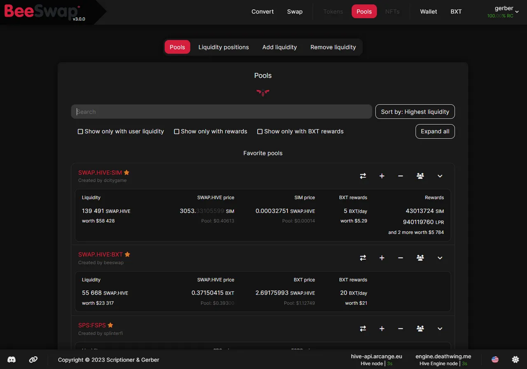Switch to Liquidity positions tab
The height and width of the screenshot is (369, 527).
(x=224, y=47)
